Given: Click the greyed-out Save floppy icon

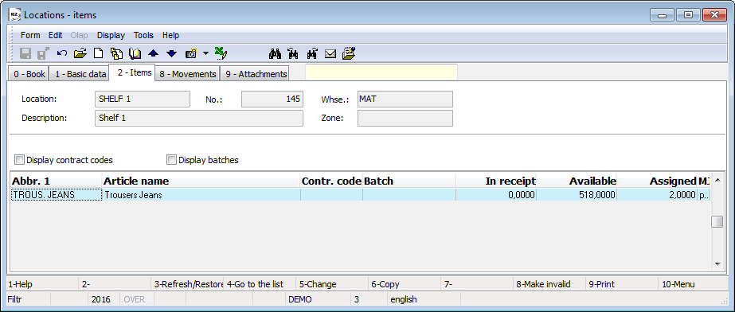Looking at the screenshot, I should [25, 53].
